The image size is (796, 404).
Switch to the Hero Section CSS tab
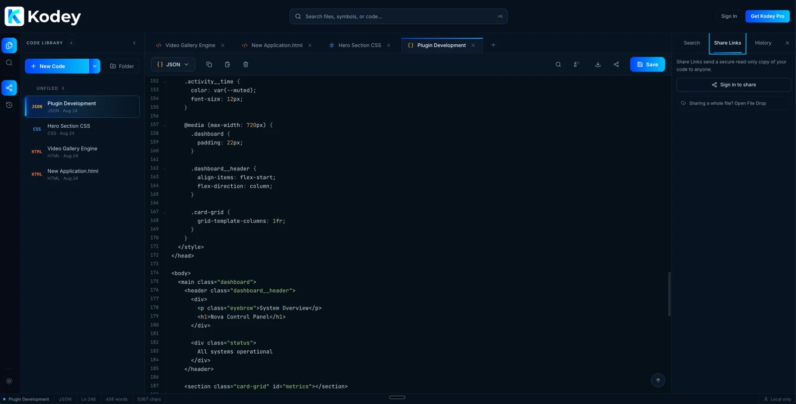click(360, 45)
